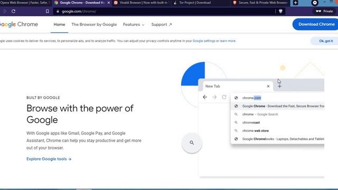Select the Google Chromebooks suggestion
This screenshot has height=190, width=338.
(278, 139)
